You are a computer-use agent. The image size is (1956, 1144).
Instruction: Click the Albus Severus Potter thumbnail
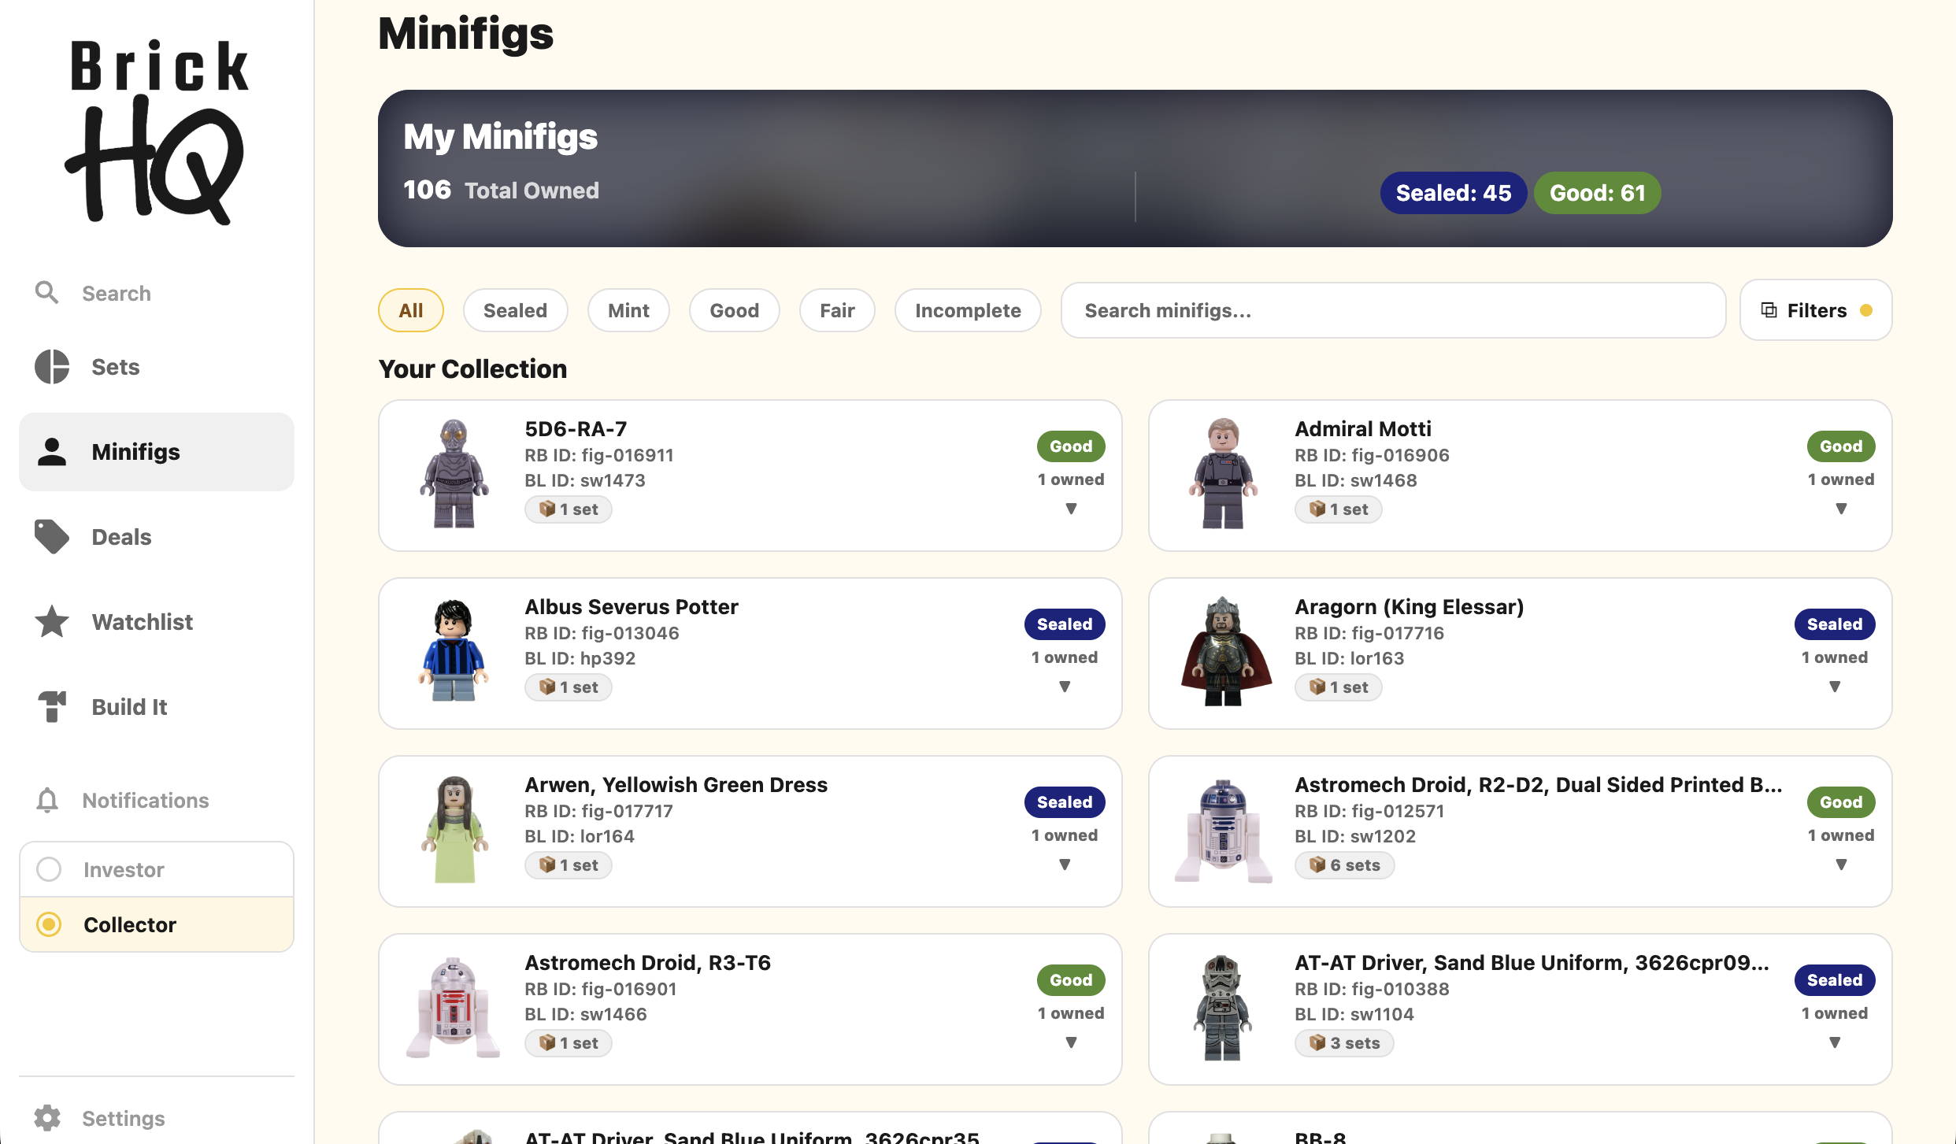tap(454, 652)
